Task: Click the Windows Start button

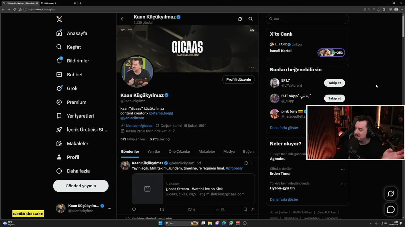Action: click(160, 223)
